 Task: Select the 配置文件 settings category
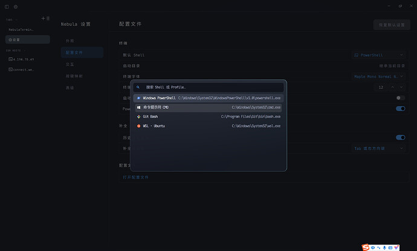pos(82,53)
